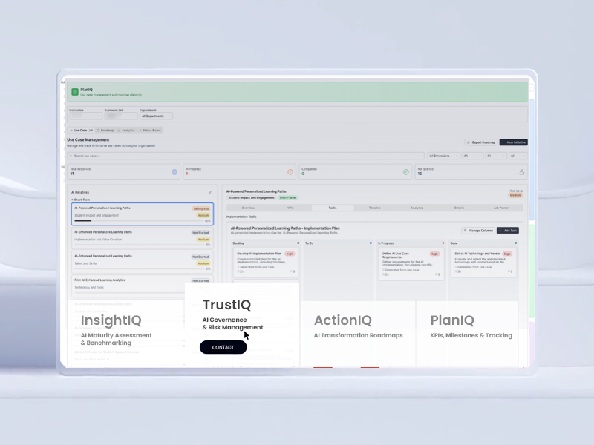This screenshot has height=445, width=594.
Task: Click the Export Roadmap button
Action: tap(480, 142)
